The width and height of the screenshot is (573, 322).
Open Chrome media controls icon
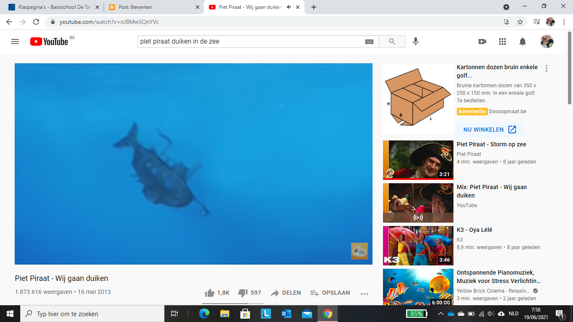(537, 22)
